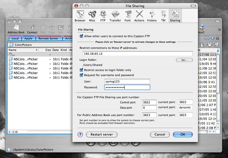
Task: Switch to the Apple tab
Action: [28, 38]
